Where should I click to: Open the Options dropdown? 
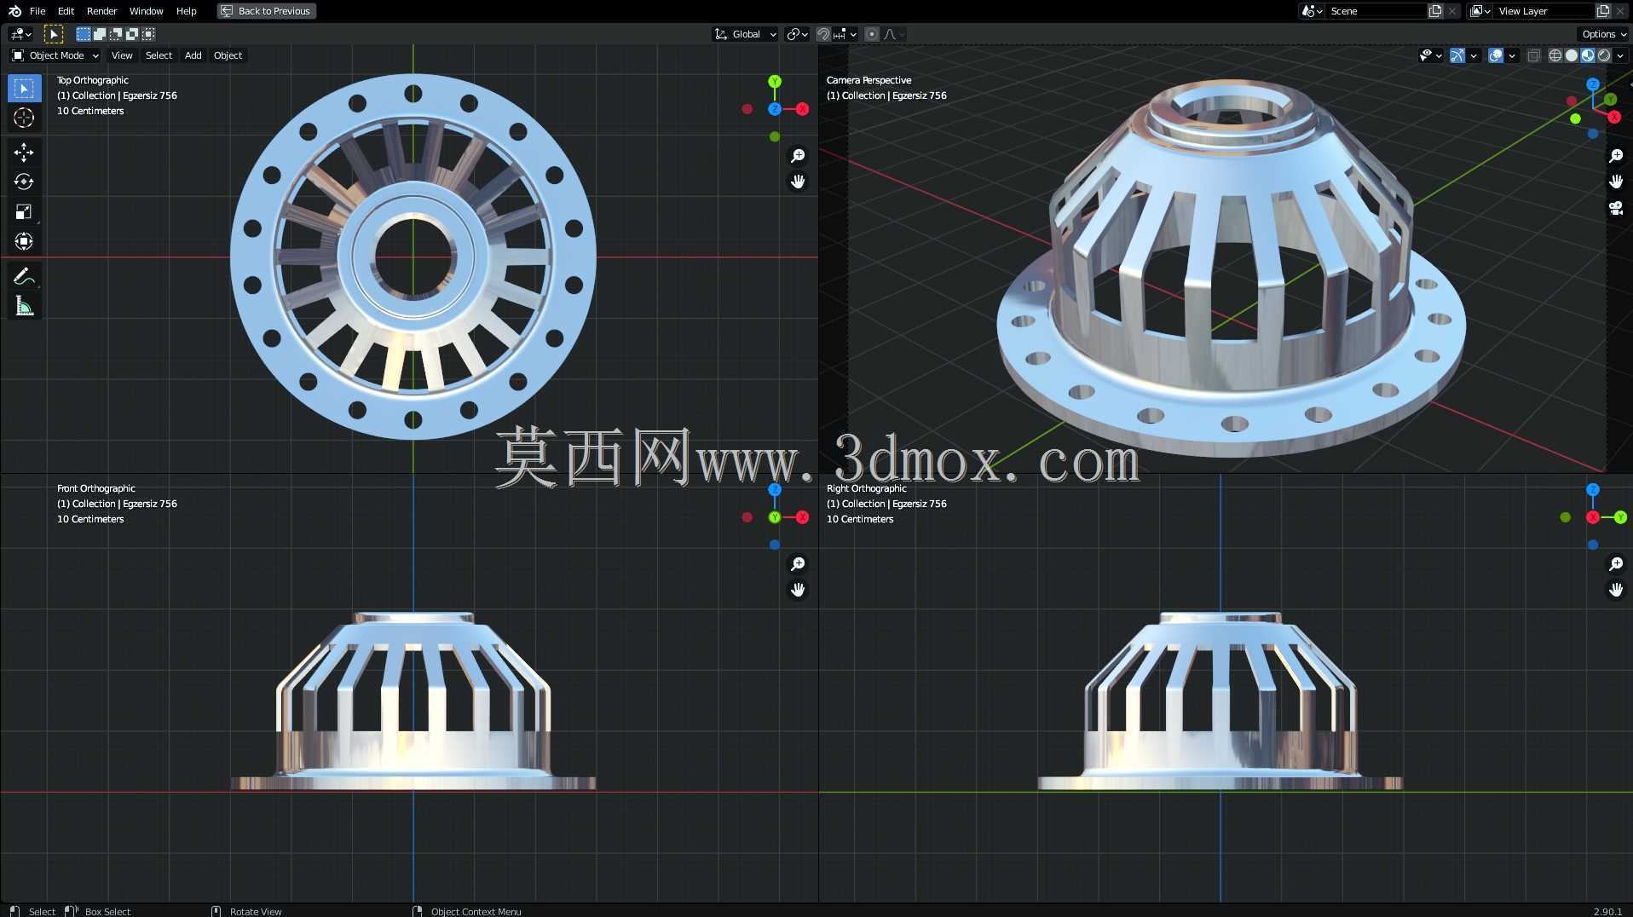[1604, 34]
